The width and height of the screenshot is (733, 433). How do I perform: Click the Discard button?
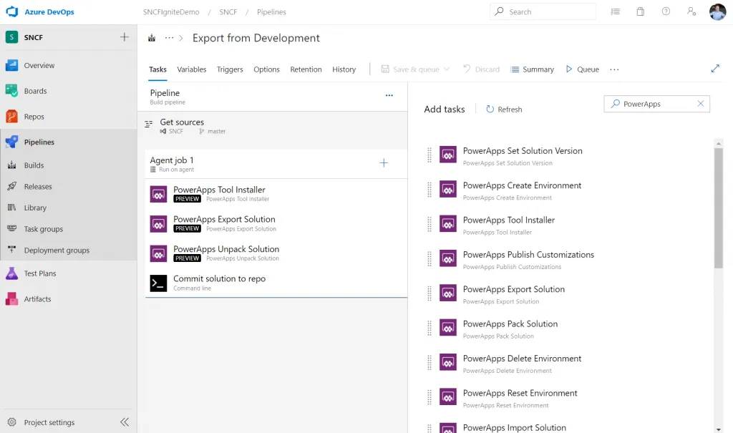(481, 69)
